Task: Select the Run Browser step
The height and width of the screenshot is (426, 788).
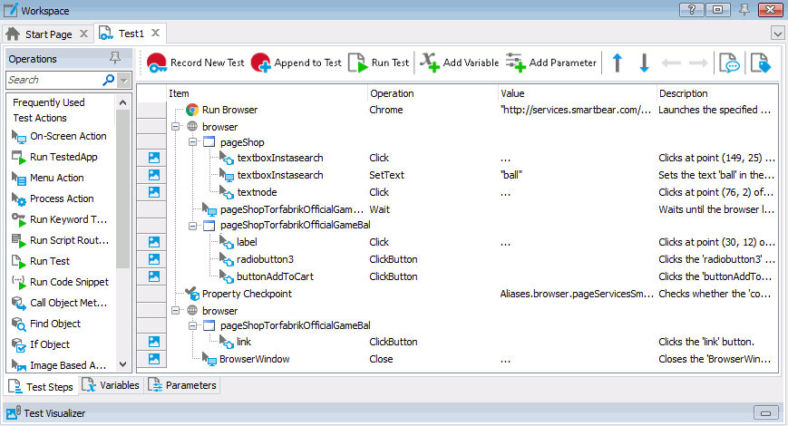Action: click(x=229, y=110)
